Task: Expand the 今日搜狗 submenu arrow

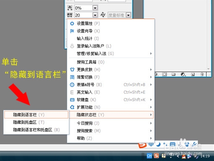Action: pyautogui.click(x=151, y=123)
